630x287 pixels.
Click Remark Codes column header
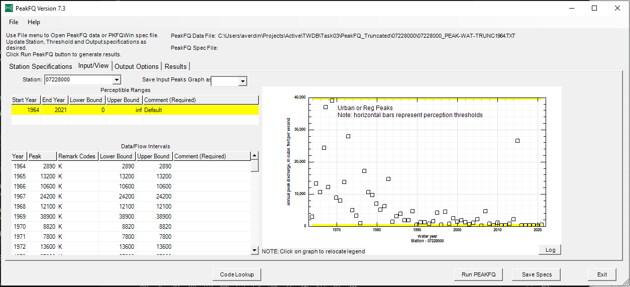click(78, 156)
